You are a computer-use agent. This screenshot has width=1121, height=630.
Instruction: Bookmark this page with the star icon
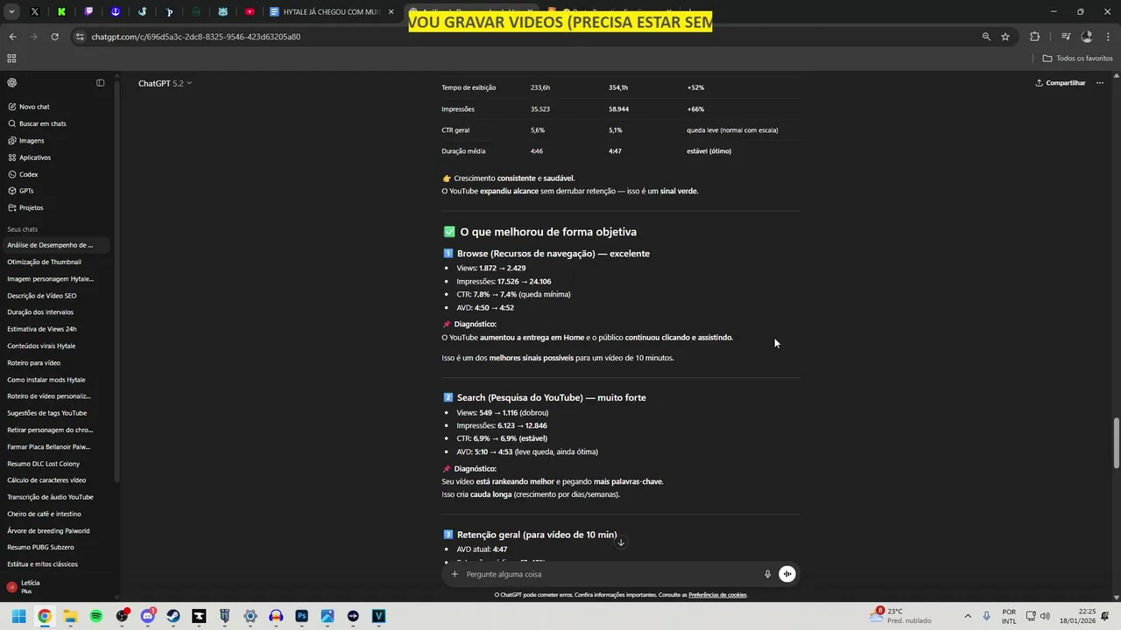pyautogui.click(x=1005, y=37)
